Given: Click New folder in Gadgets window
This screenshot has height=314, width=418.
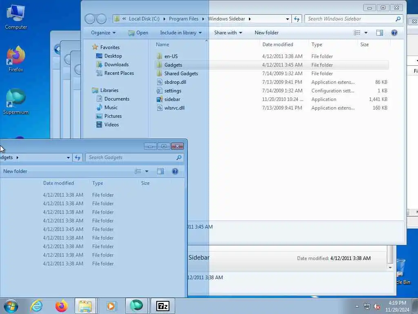Looking at the screenshot, I should coord(15,171).
